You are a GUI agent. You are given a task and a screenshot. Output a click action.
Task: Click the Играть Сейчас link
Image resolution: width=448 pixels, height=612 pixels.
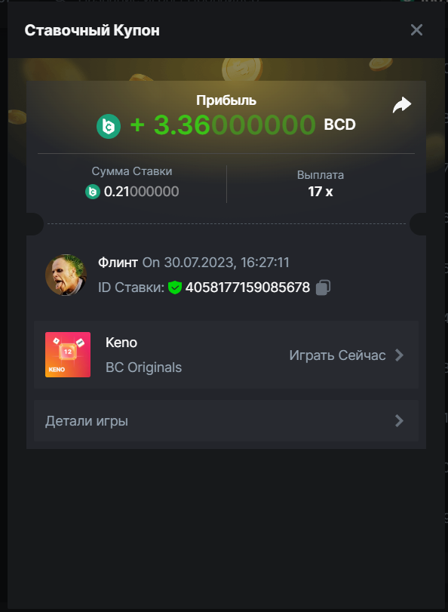[x=337, y=355]
